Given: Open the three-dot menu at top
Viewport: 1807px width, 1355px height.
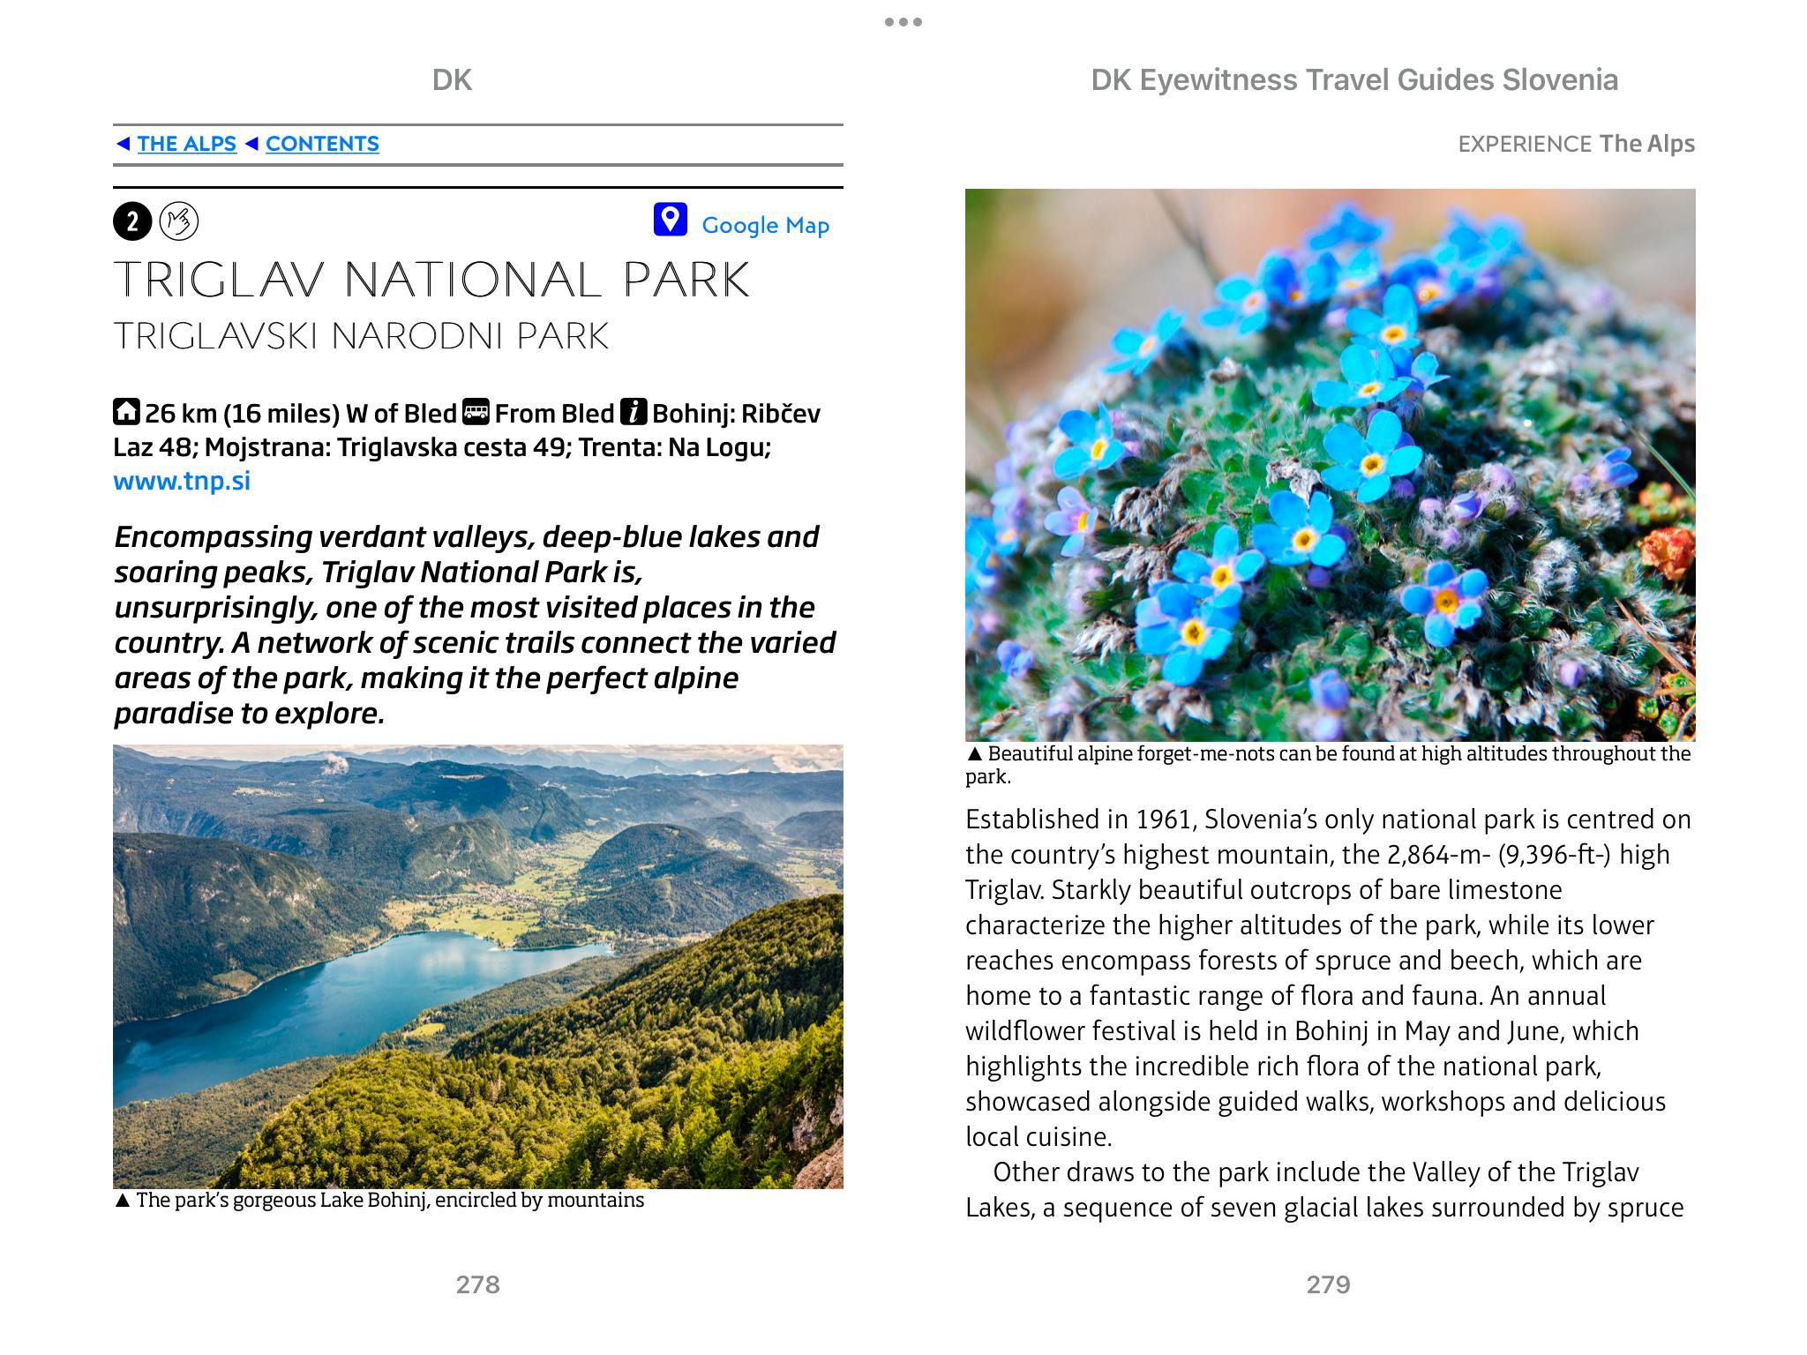Looking at the screenshot, I should (x=903, y=22).
